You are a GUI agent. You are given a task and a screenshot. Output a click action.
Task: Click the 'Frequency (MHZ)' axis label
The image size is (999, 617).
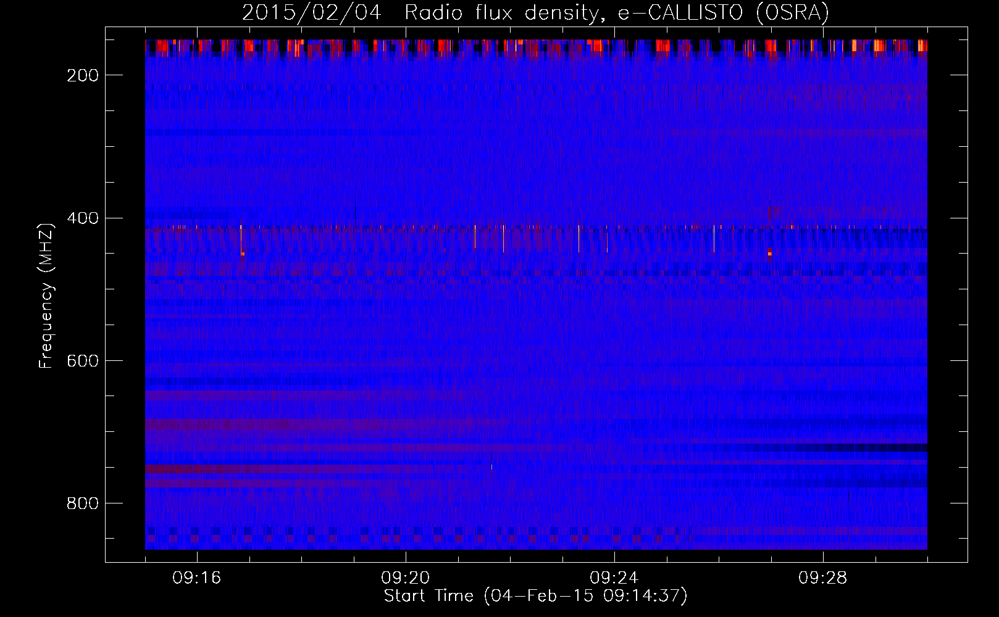(46, 296)
